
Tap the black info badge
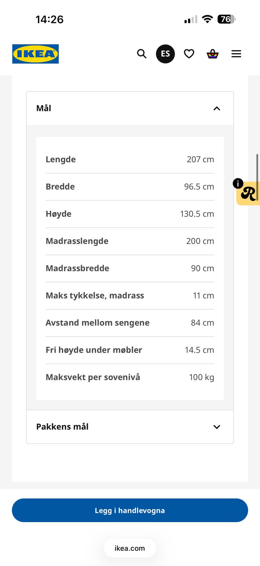pos(238,183)
